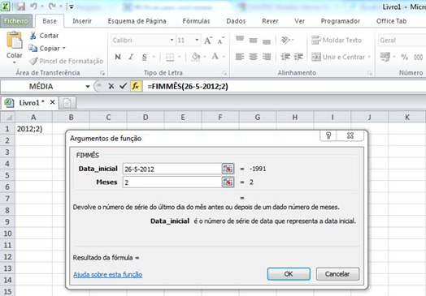Open underline style dropdown arrow
The width and height of the screenshot is (426, 296).
[x=154, y=57]
